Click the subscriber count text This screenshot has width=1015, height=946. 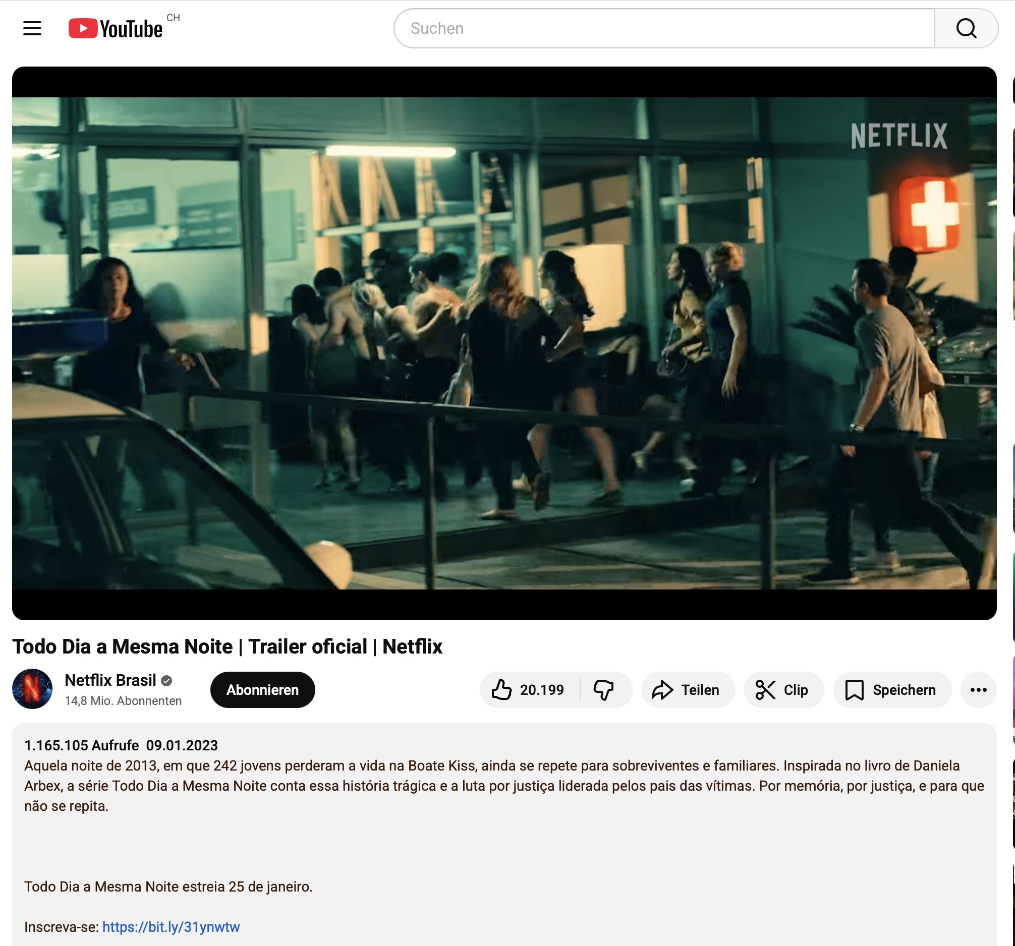click(x=123, y=701)
